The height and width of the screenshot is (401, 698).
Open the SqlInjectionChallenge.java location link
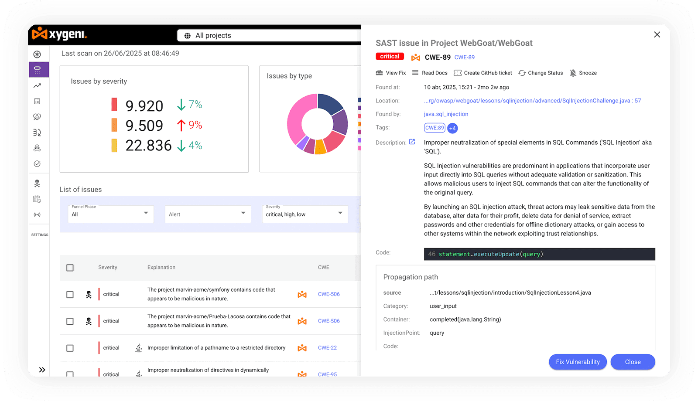[532, 100]
